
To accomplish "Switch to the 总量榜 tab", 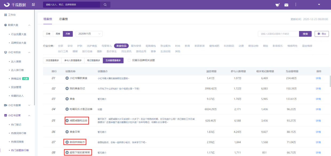I will point(64,19).
